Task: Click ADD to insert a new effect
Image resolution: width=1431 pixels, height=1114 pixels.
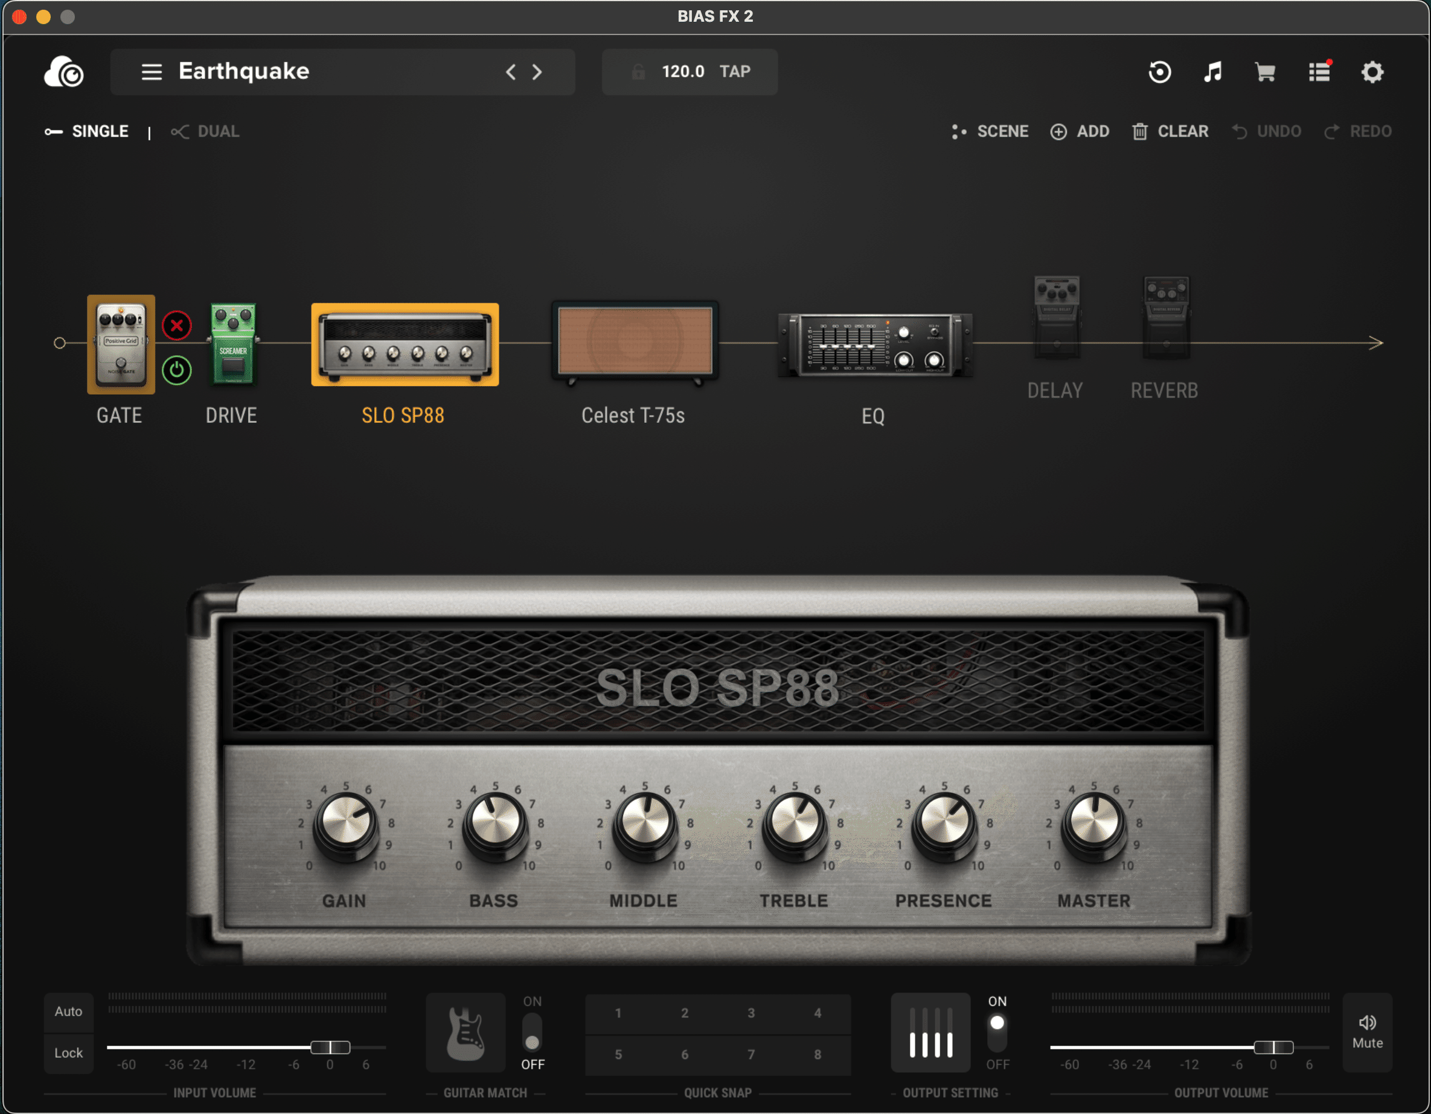Action: (1080, 131)
